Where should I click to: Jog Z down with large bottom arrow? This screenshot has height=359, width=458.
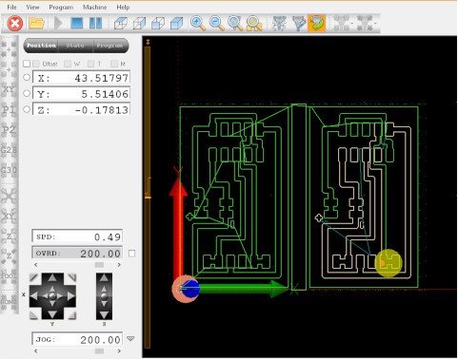(x=104, y=314)
